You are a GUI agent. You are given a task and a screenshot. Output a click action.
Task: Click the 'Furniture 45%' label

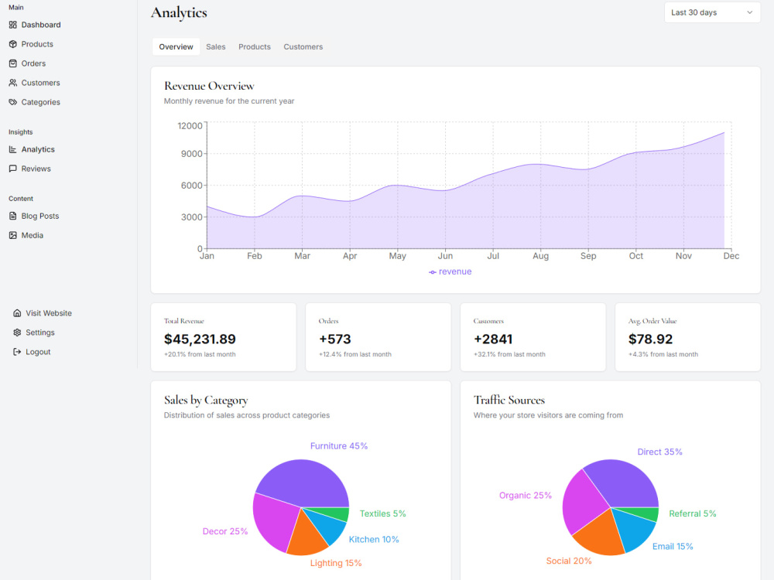coord(339,446)
